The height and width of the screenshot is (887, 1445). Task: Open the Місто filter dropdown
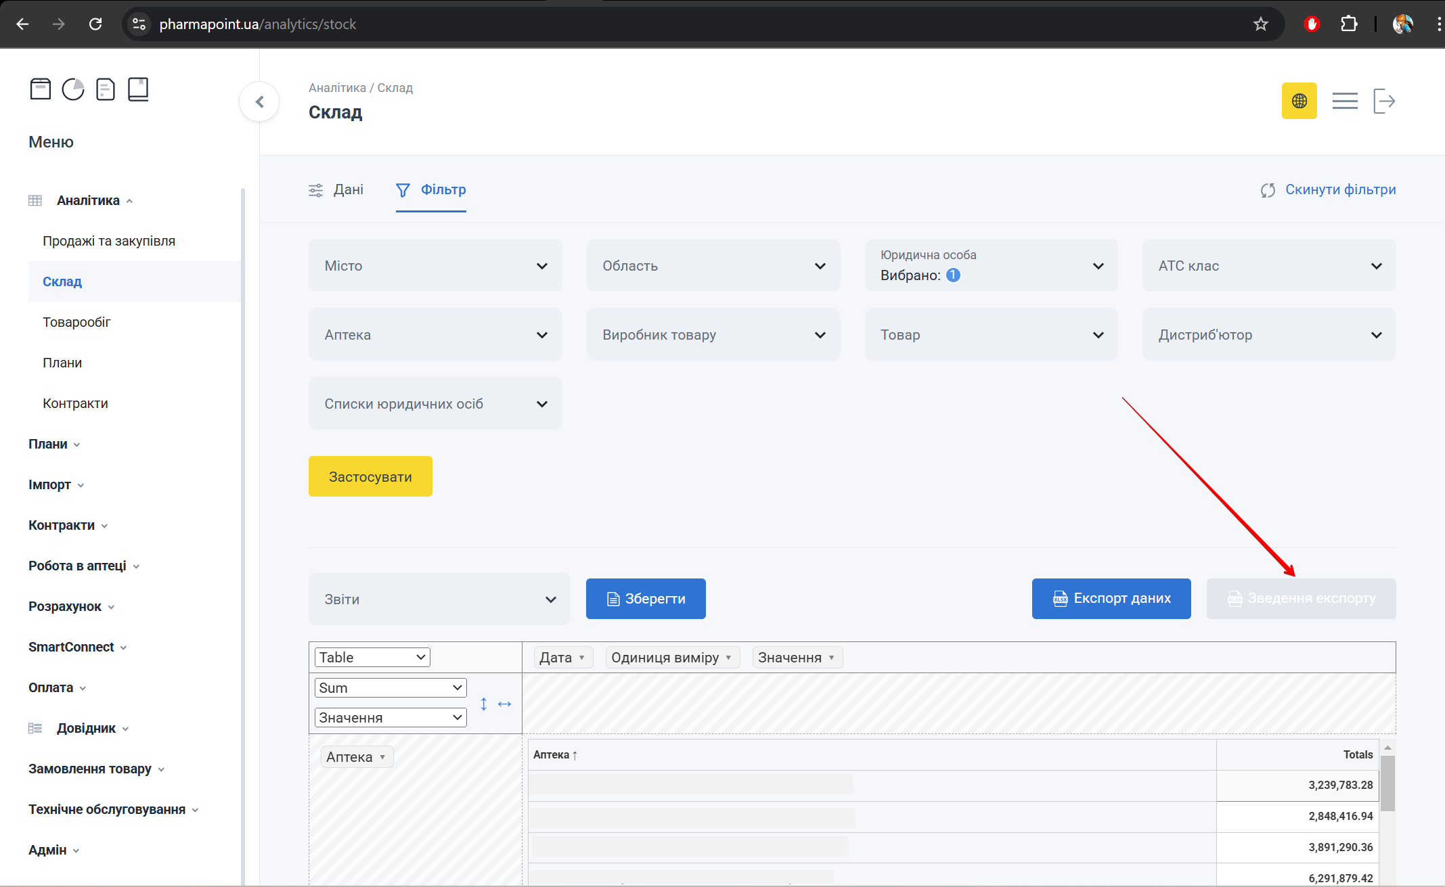click(x=435, y=266)
